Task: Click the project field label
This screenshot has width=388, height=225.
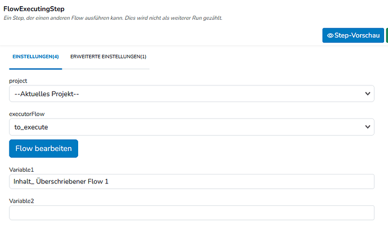Action: 18,81
